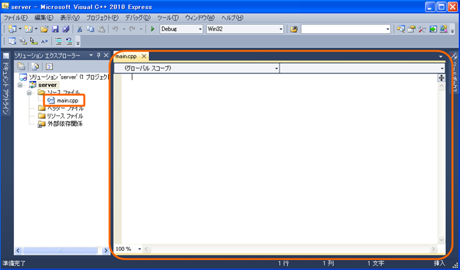Click the second text editor toolbar icon
The height and width of the screenshot is (270, 460).
pos(23,41)
